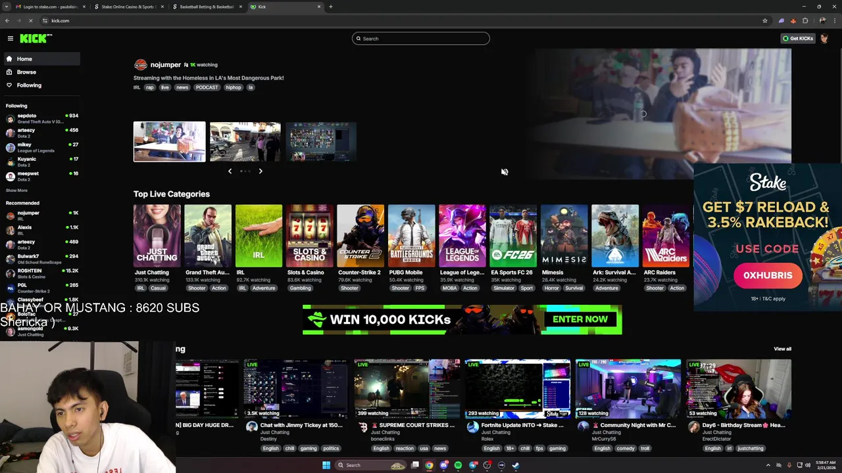Image resolution: width=842 pixels, height=473 pixels.
Task: Open a new browser tab
Action: point(331,7)
